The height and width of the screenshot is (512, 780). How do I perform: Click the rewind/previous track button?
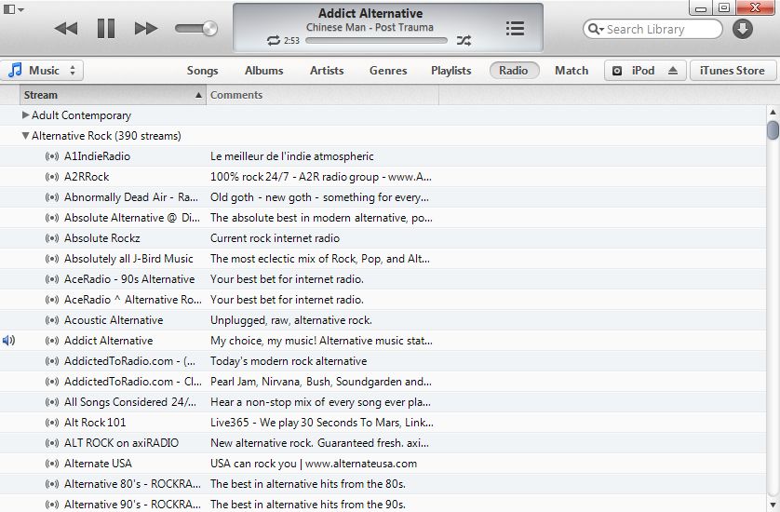coord(65,29)
